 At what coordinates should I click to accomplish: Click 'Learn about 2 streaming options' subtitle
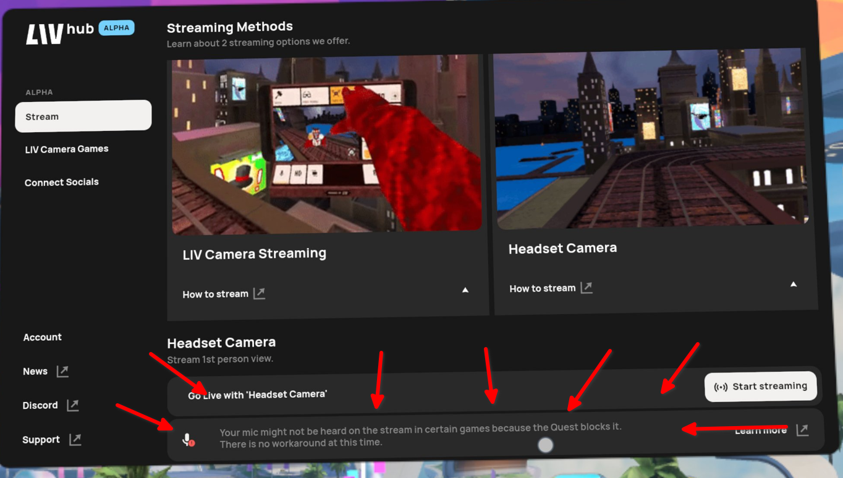(x=258, y=41)
